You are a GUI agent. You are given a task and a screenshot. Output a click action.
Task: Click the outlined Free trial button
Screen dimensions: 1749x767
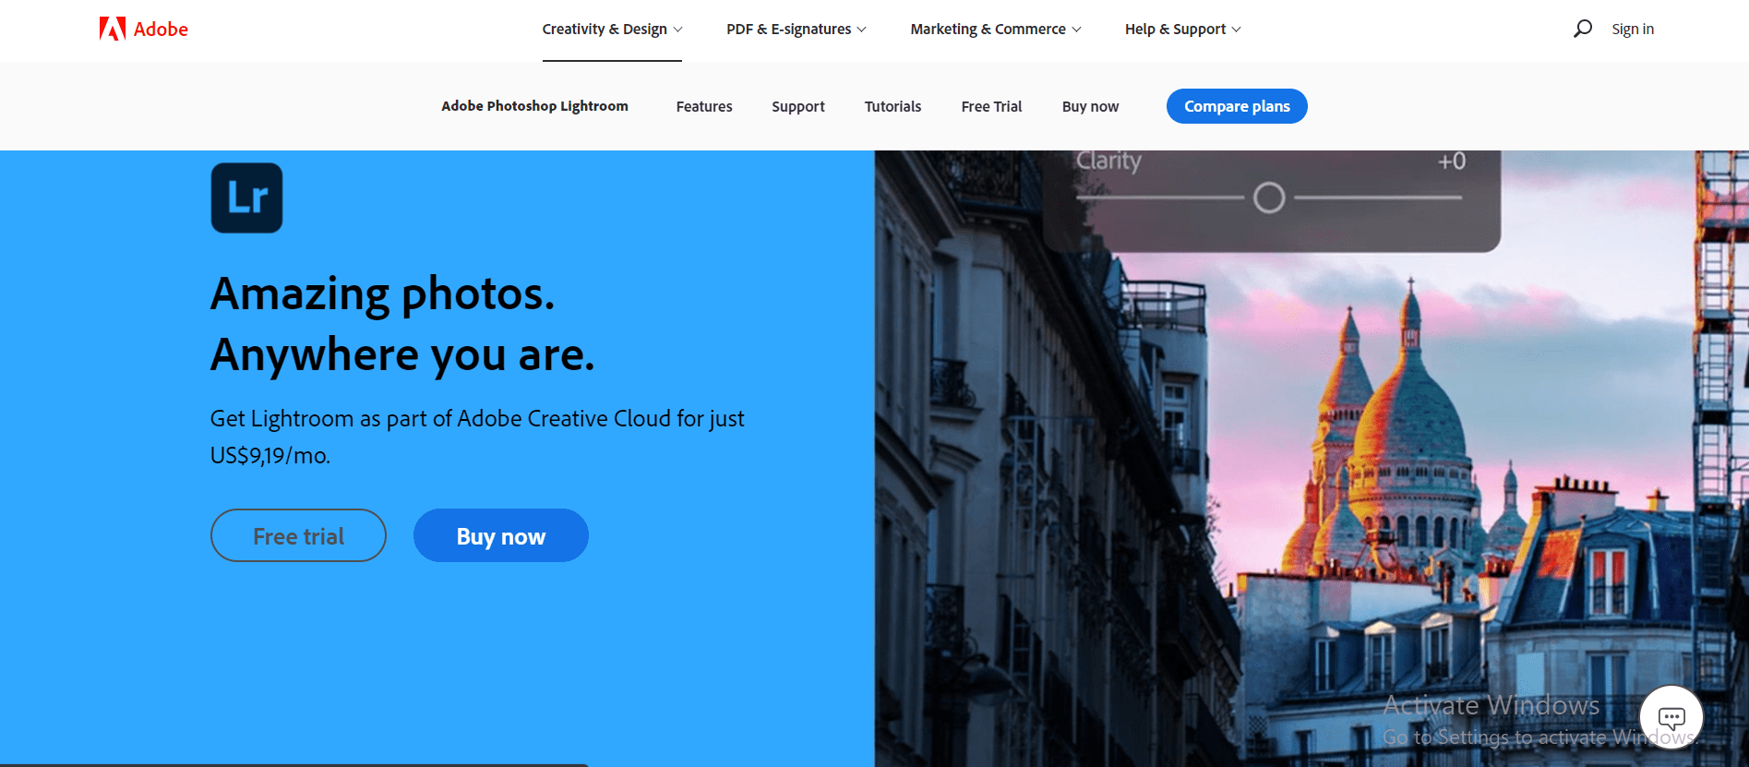tap(298, 535)
